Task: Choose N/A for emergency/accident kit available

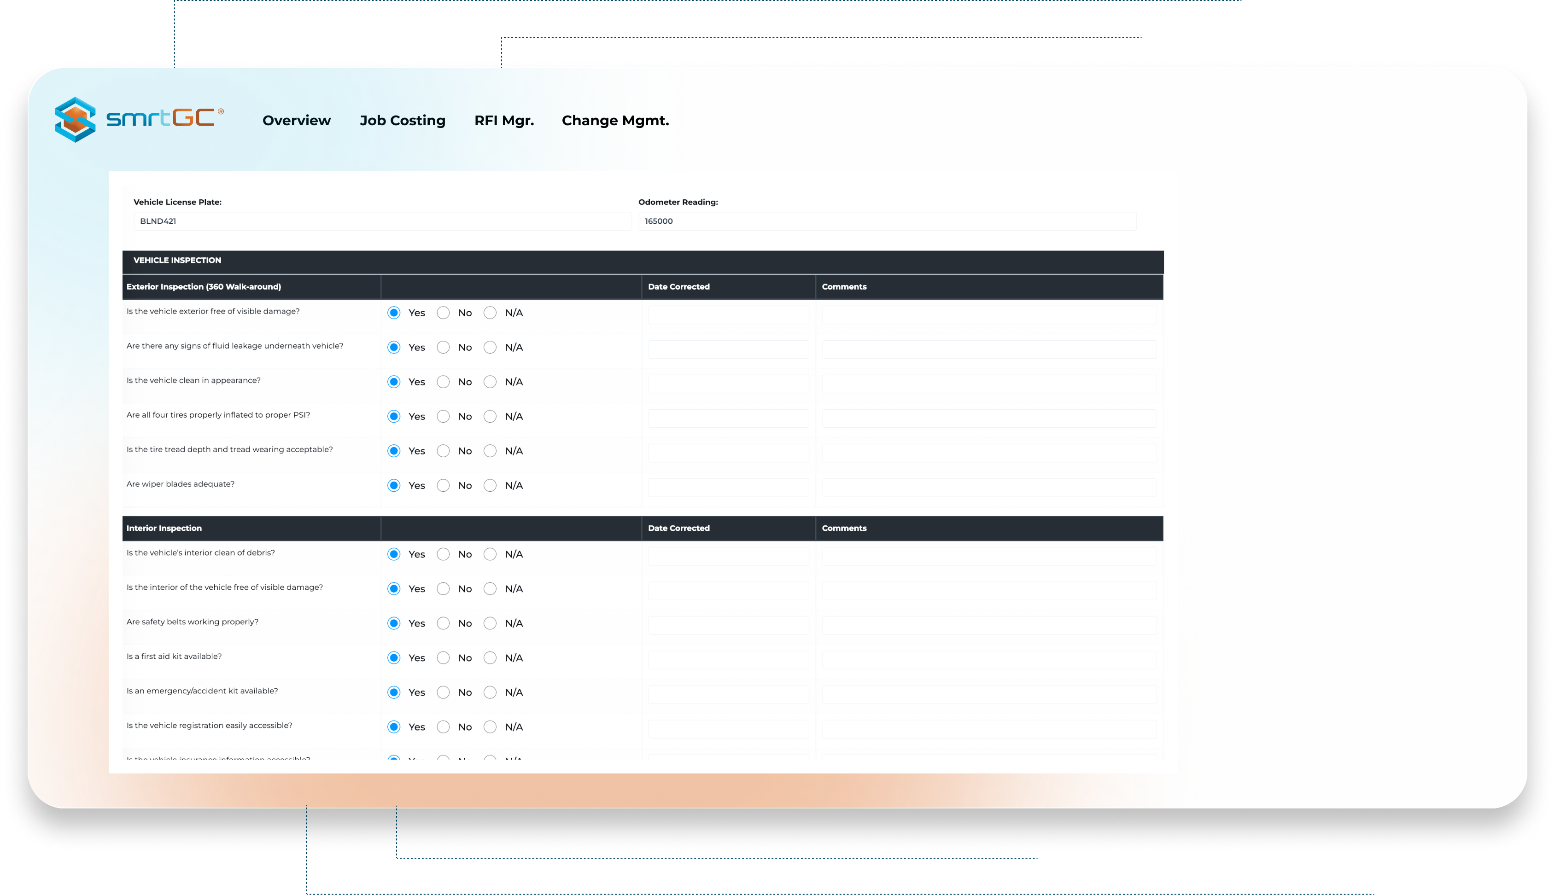Action: point(490,692)
